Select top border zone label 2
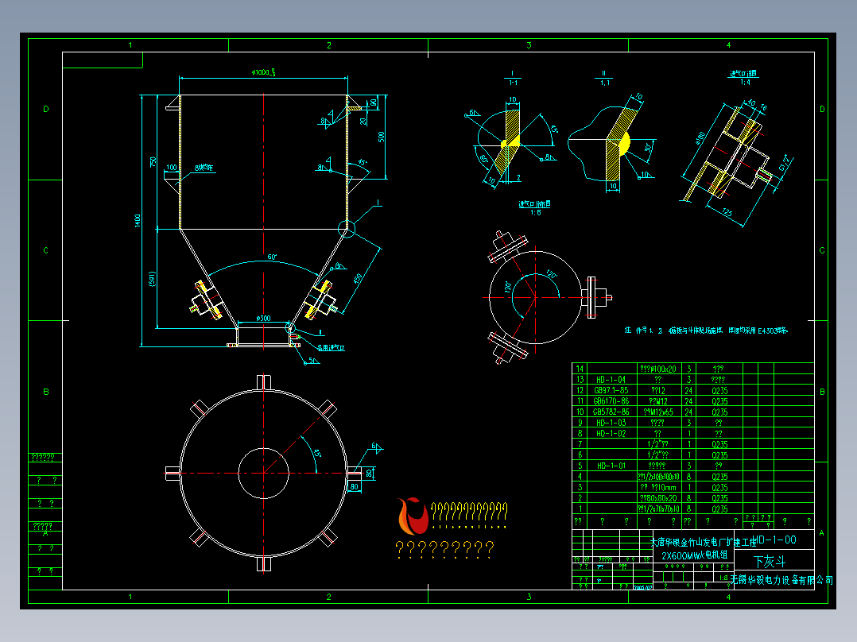 329,45
